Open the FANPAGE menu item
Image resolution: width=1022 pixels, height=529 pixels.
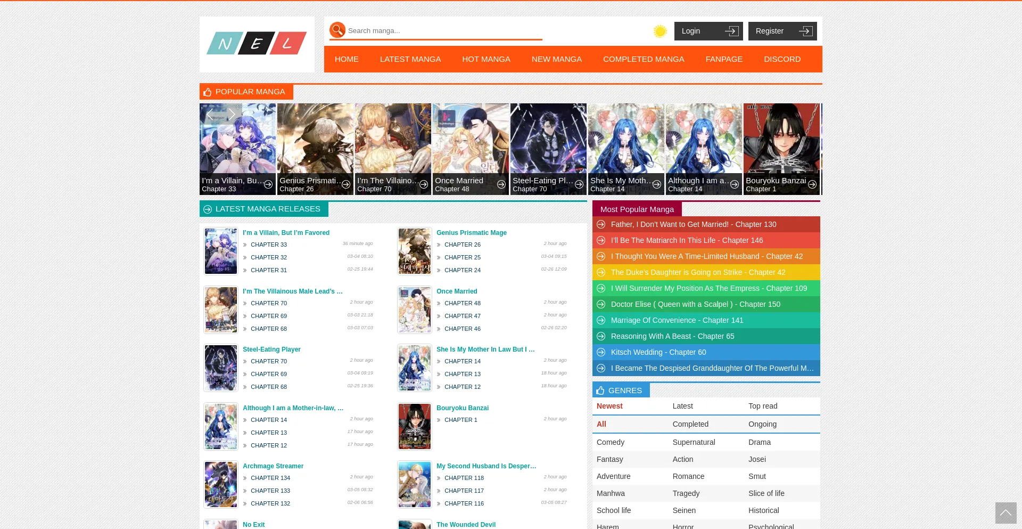724,59
